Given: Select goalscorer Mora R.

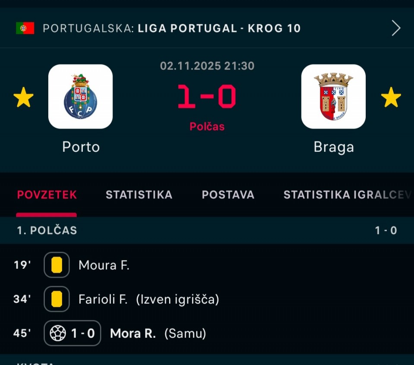Looking at the screenshot, I should coord(133,334).
